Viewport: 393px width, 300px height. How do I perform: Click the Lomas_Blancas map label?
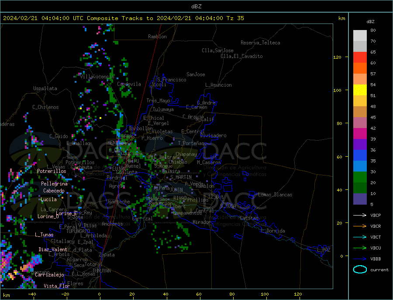point(275,195)
